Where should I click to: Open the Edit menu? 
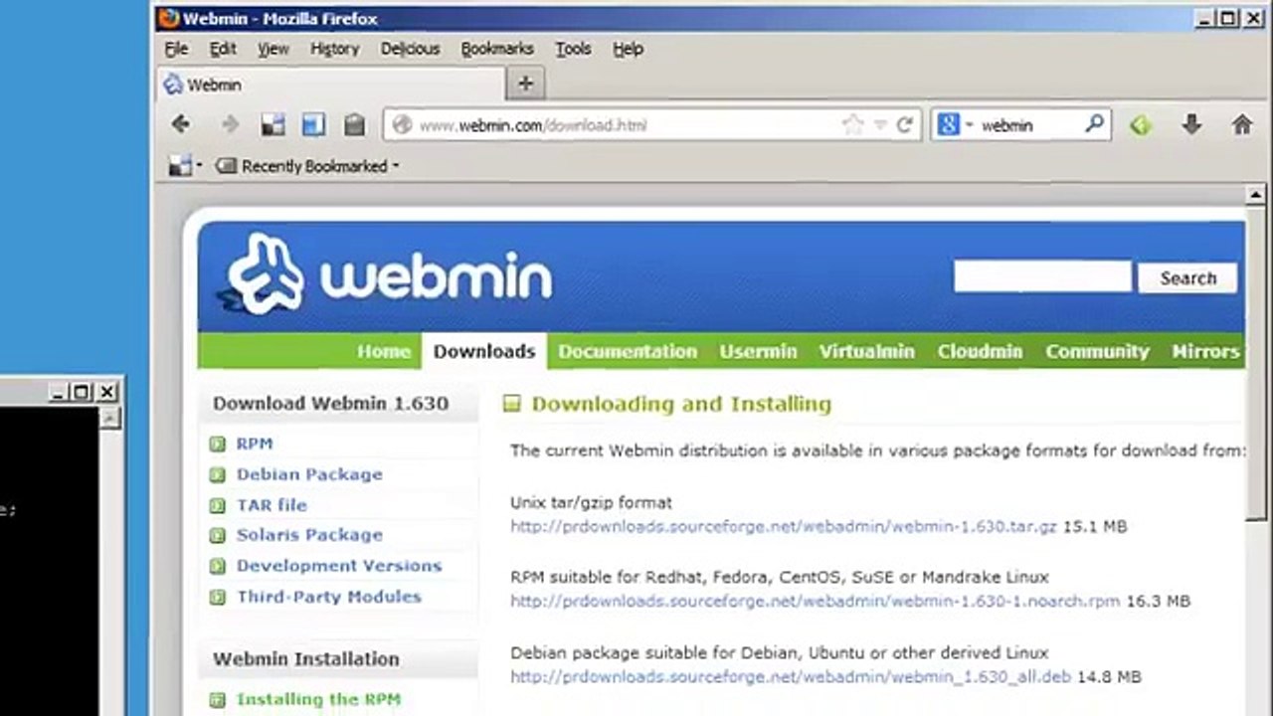pos(223,49)
